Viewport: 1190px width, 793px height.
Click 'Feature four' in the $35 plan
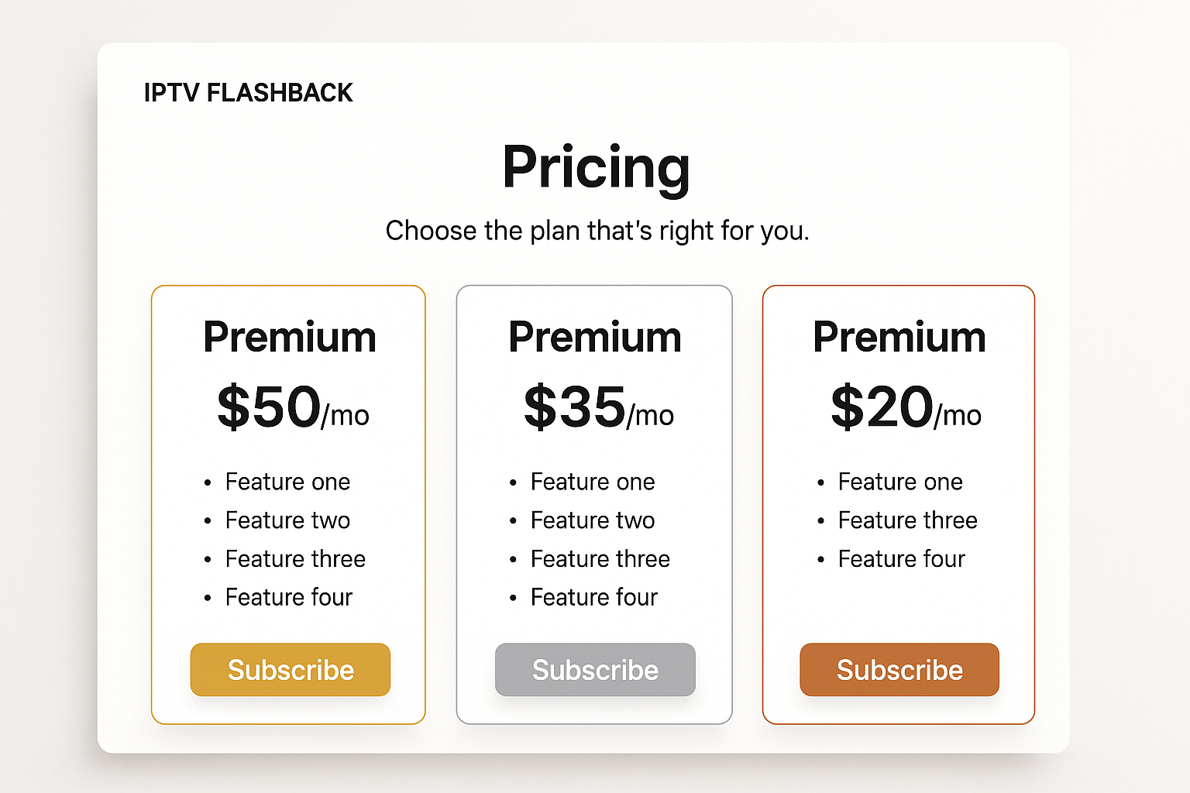(x=594, y=597)
